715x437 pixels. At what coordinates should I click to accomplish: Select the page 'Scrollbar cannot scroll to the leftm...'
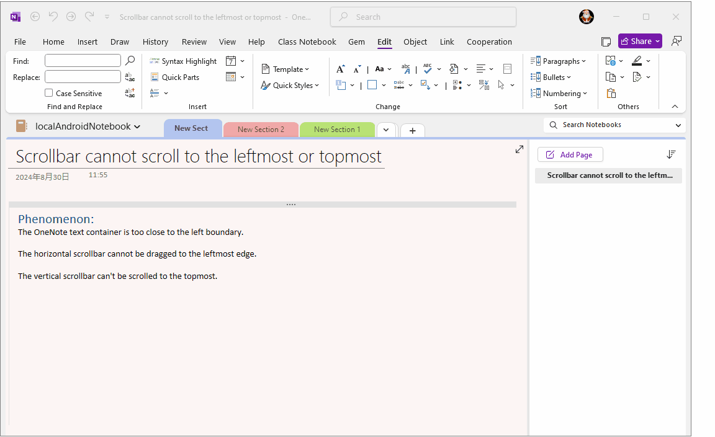coord(608,175)
